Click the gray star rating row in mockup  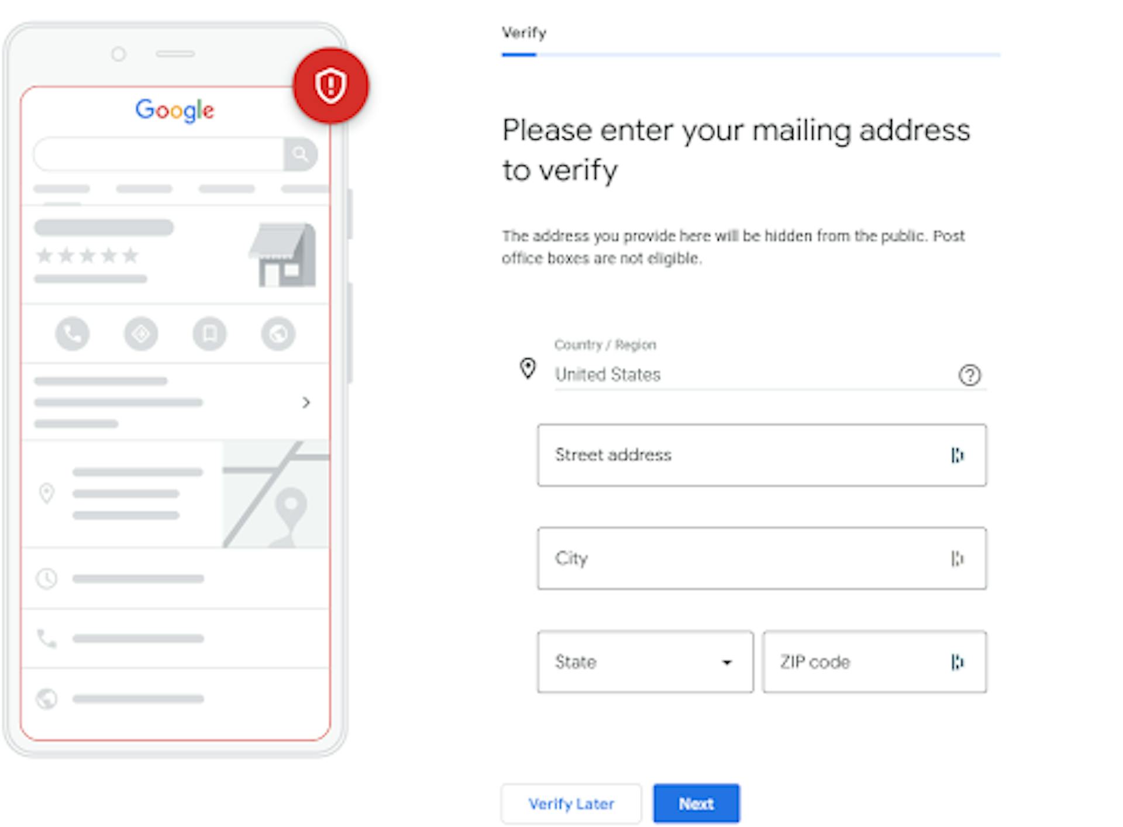pos(87,256)
